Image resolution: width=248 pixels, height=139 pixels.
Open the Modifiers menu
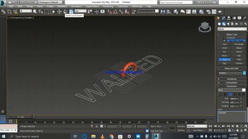pyautogui.click(x=62, y=7)
